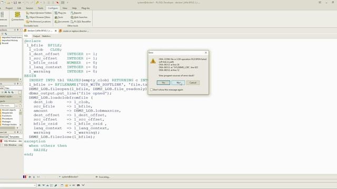Click Cancel in the Error dialog
This screenshot has height=189, width=337.
click(193, 83)
